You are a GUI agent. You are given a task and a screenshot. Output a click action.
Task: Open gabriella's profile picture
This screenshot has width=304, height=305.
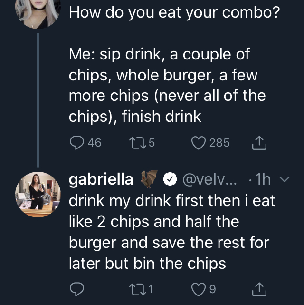pos(38,194)
